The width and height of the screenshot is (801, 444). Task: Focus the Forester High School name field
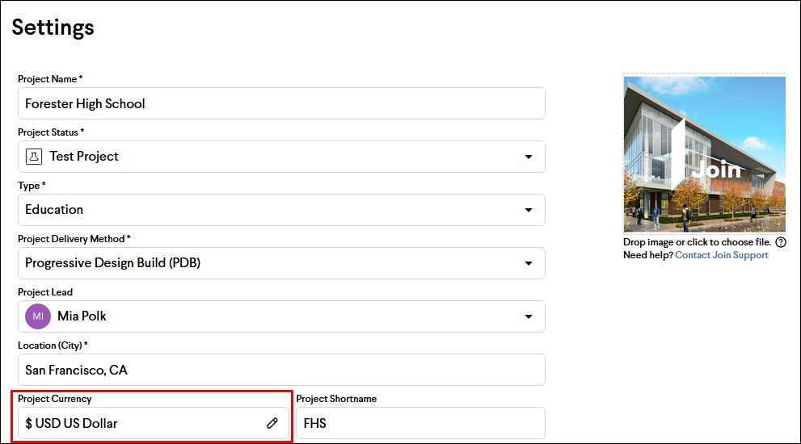pyautogui.click(x=281, y=103)
